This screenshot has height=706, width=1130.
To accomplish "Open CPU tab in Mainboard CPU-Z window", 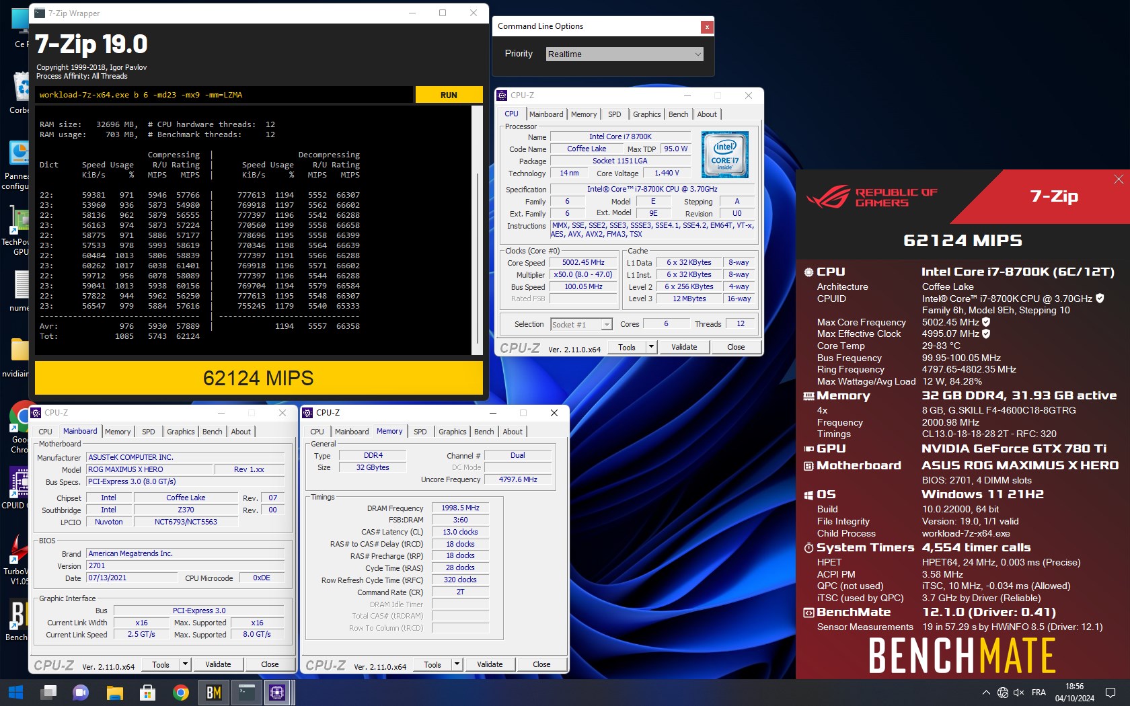I will tap(45, 432).
